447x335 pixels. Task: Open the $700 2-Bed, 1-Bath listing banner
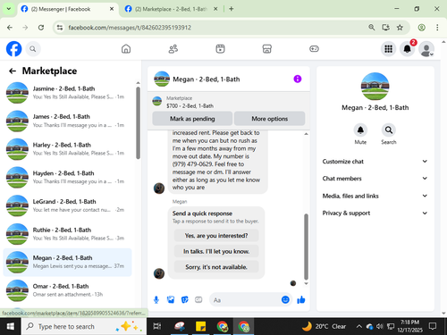point(229,102)
